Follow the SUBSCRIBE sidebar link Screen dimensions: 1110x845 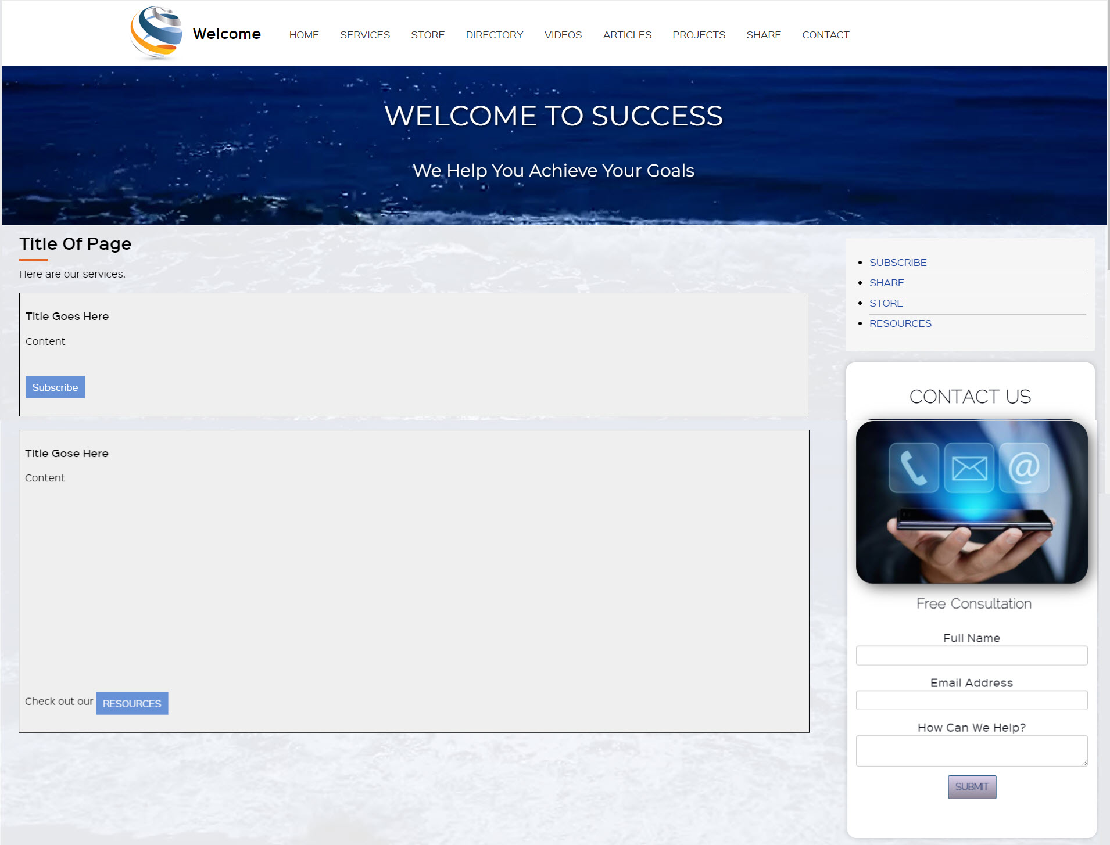[x=898, y=263]
